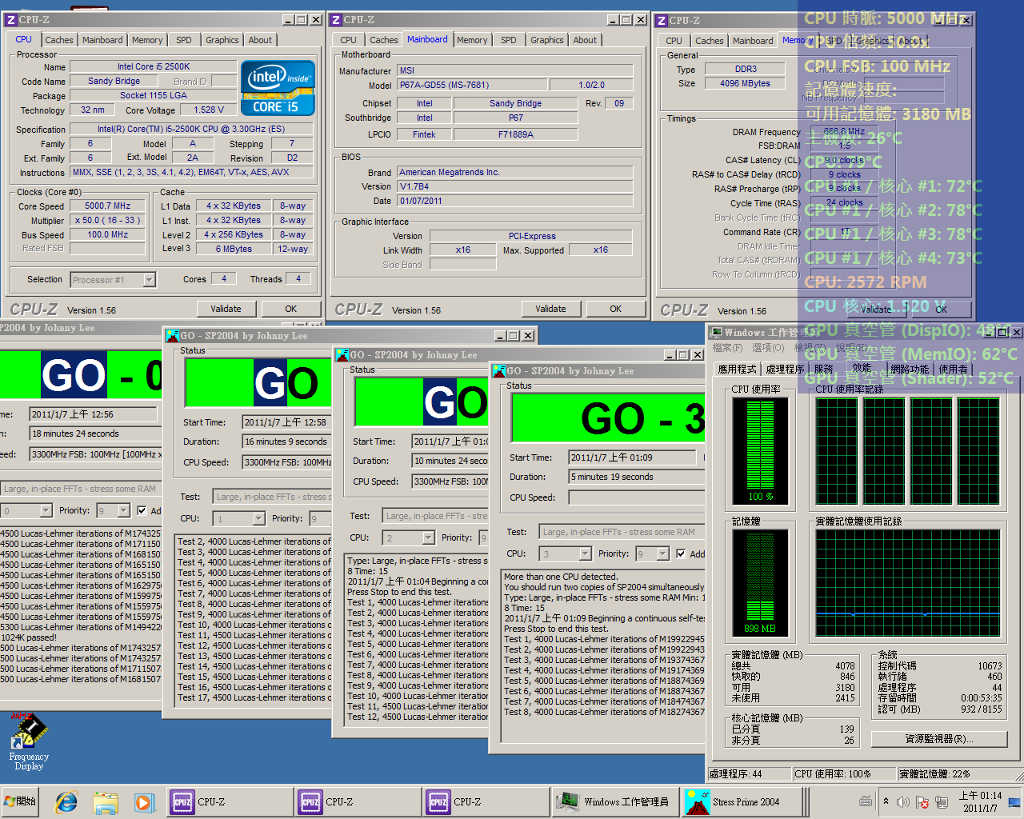Screen dimensions: 1024x819
Task: Show hidden tray icons arrow
Action: [x=886, y=801]
